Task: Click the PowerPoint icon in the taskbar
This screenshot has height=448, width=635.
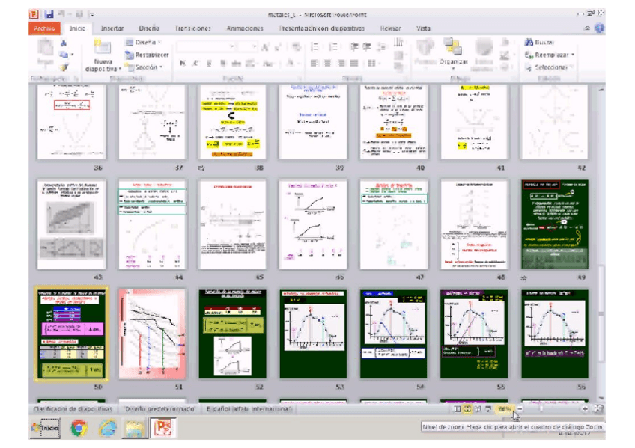Action: (162, 428)
